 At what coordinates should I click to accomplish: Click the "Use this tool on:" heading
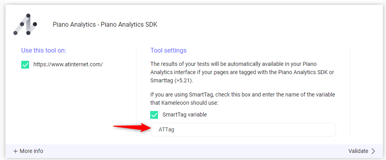click(44, 50)
